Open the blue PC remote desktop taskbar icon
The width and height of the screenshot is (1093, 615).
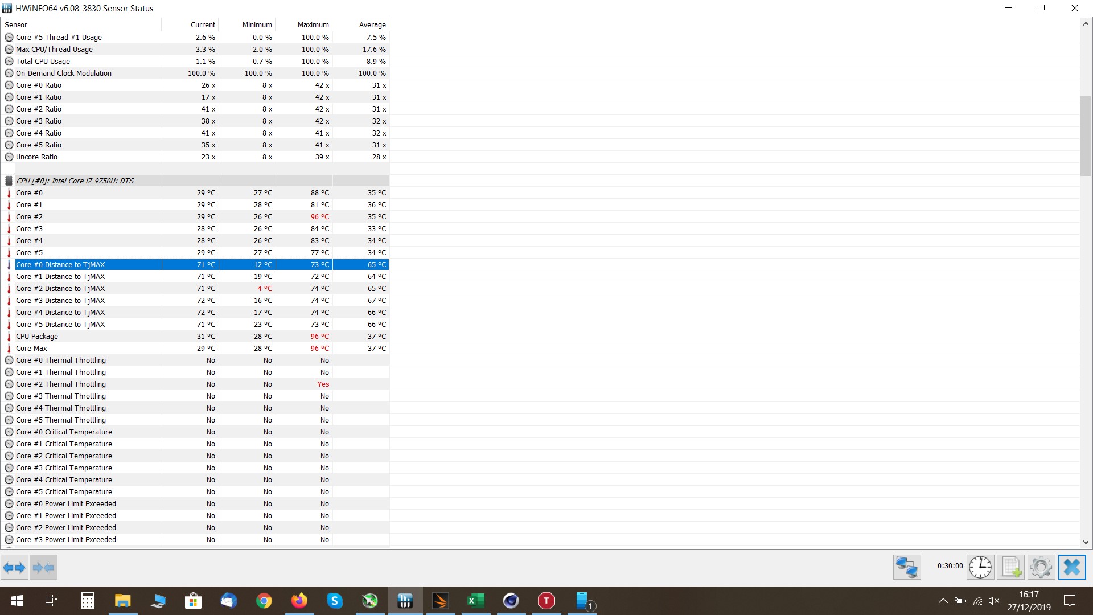(158, 601)
